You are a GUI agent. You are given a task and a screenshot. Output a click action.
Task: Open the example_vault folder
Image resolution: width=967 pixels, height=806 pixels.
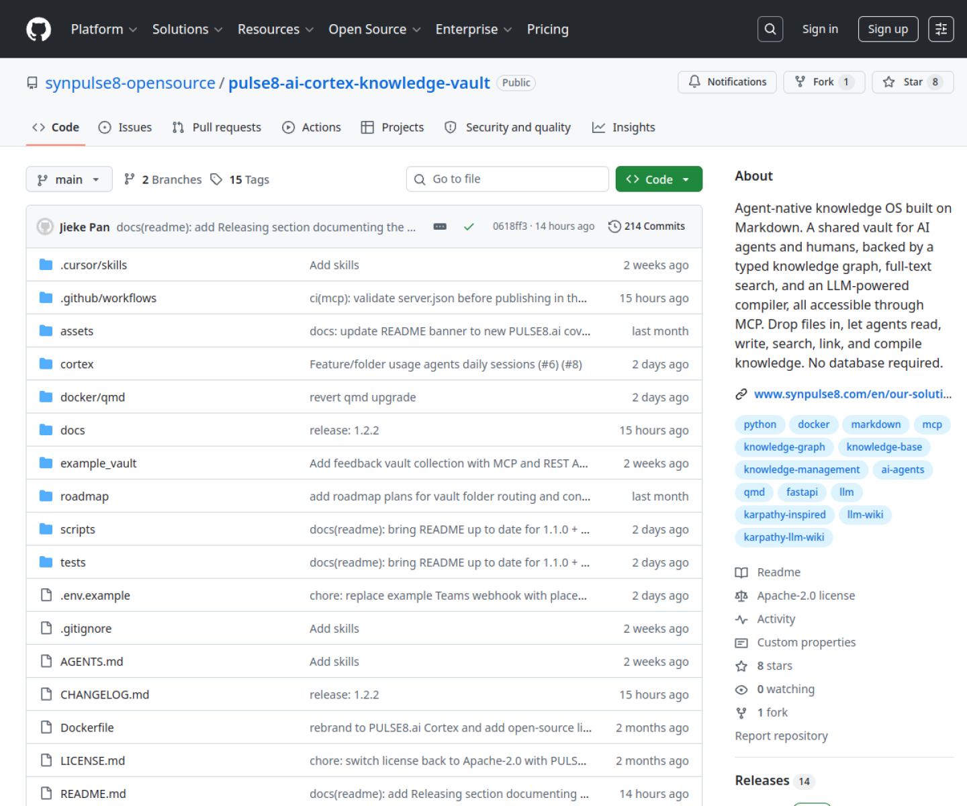coord(98,463)
